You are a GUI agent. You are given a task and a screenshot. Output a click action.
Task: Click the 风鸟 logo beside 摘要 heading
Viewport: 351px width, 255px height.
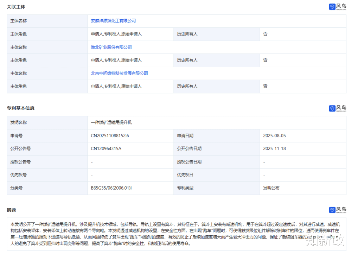(x=337, y=210)
